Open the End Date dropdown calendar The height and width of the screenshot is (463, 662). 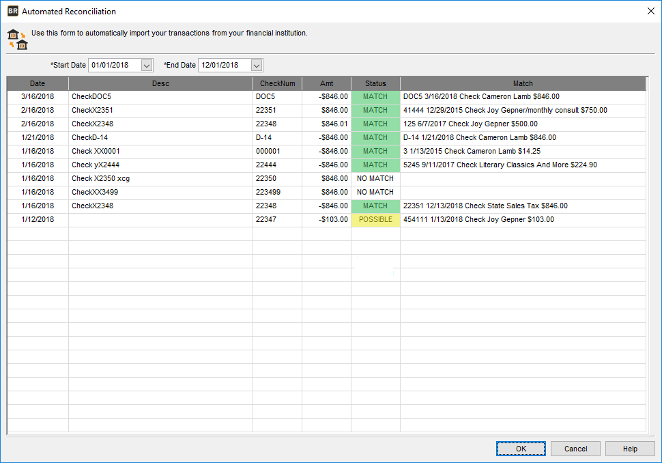click(256, 65)
